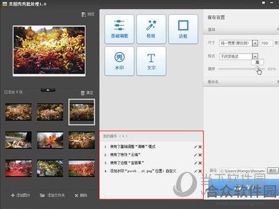The width and height of the screenshot is (279, 209).
Task: Open the 尺寸 size dropdown arrow
Action: [x=255, y=43]
